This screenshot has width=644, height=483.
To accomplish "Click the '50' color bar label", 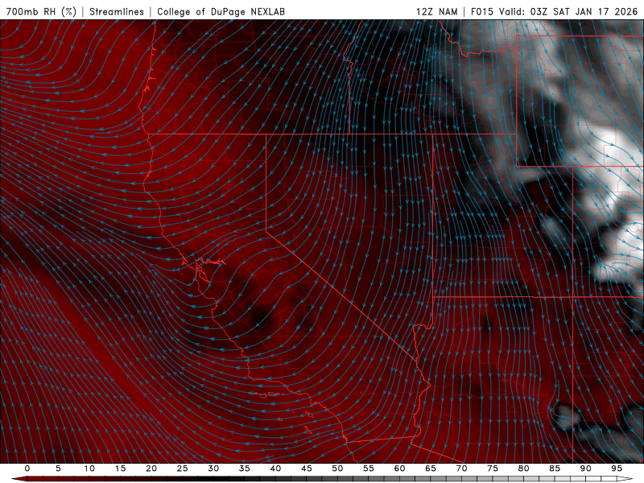I will [337, 469].
